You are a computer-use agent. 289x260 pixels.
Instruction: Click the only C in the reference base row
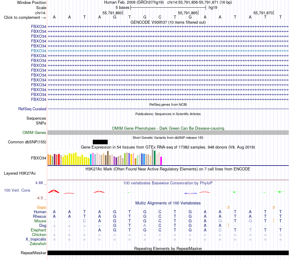[160, 17]
